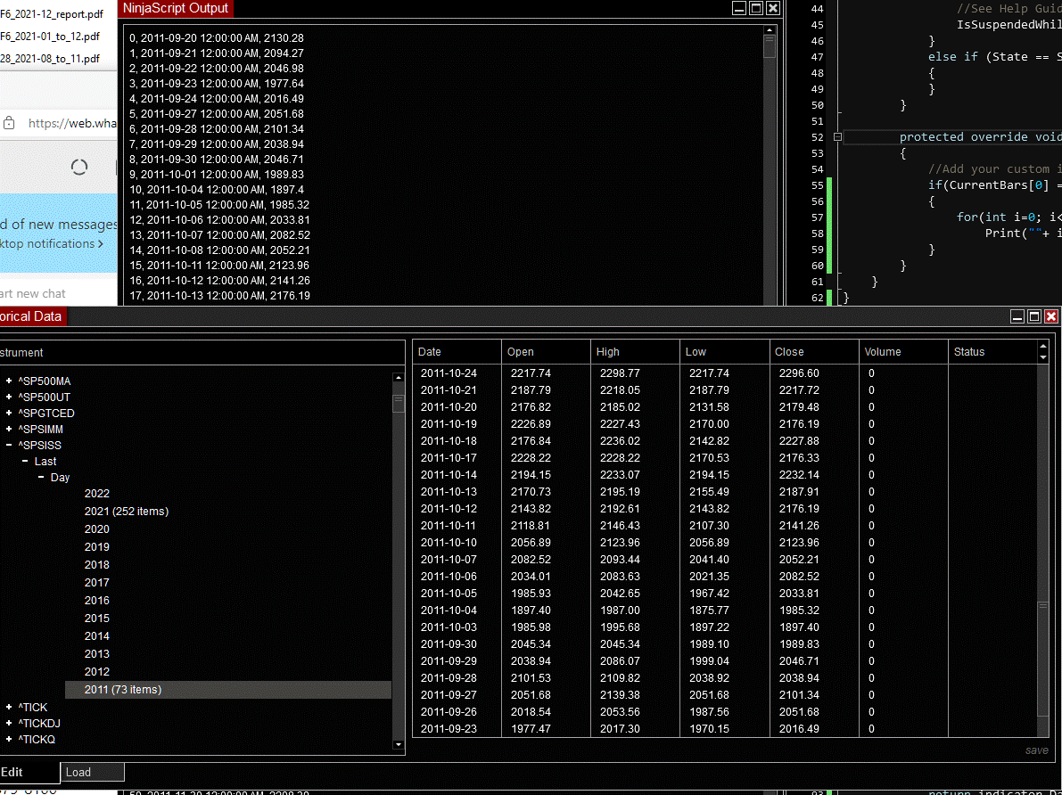Sort by the Date column header

tap(457, 352)
